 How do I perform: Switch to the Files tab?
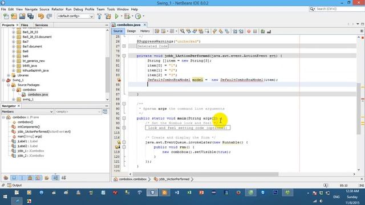click(x=25, y=25)
